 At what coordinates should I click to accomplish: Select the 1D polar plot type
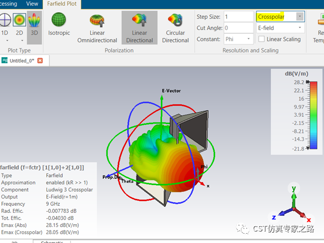pos(4,26)
